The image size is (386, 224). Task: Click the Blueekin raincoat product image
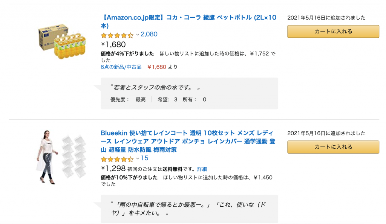62,157
